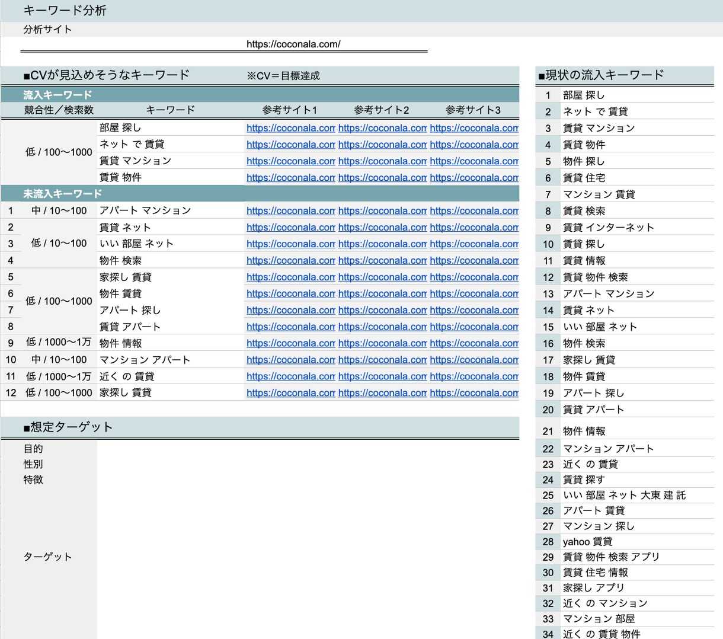
Task: Select the 流入キーワード section header
Action: (57, 95)
